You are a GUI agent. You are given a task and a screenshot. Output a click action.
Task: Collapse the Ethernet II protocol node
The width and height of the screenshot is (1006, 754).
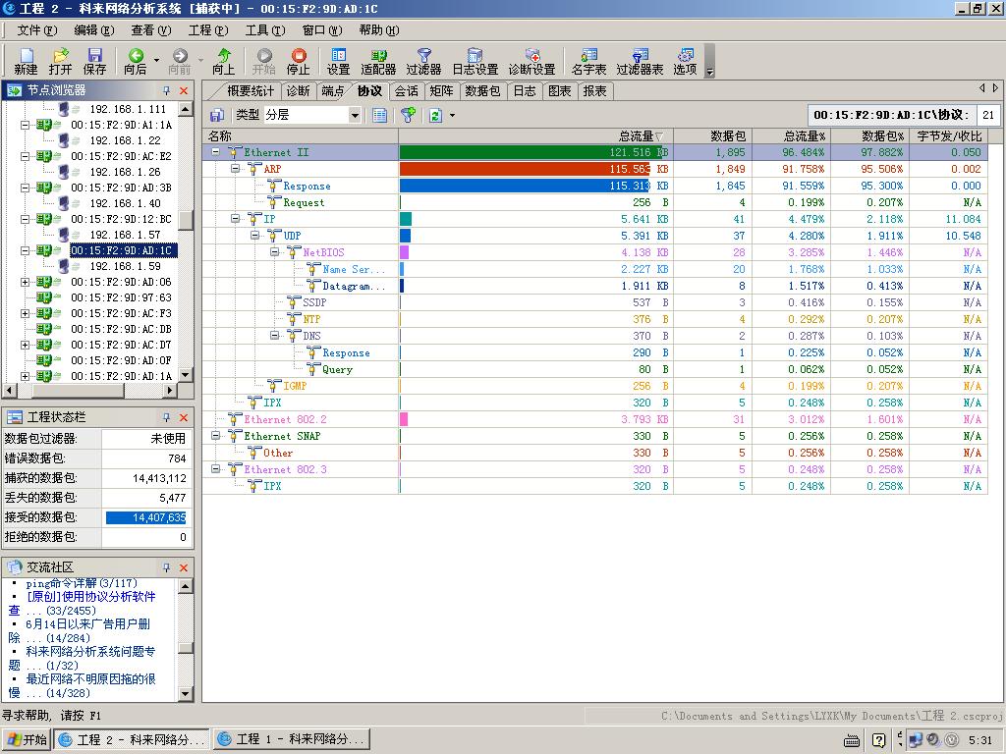pos(216,152)
